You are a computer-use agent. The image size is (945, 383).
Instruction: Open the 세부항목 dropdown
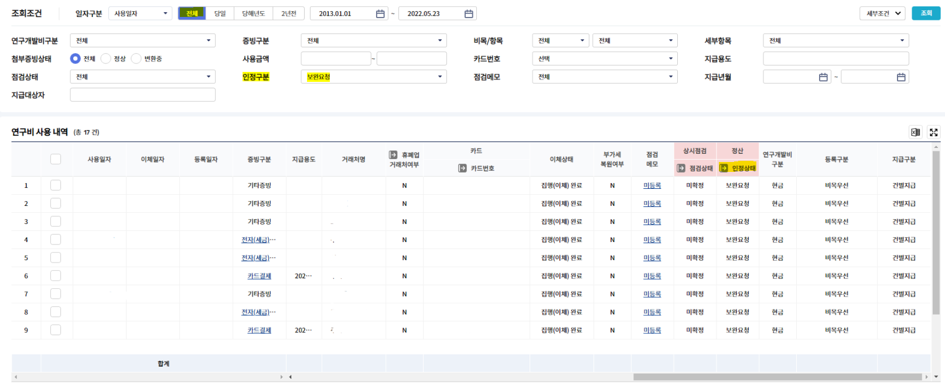[x=836, y=40]
